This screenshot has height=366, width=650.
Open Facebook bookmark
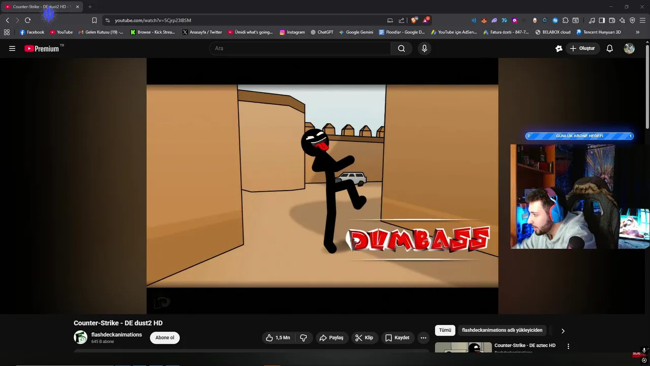pos(32,32)
